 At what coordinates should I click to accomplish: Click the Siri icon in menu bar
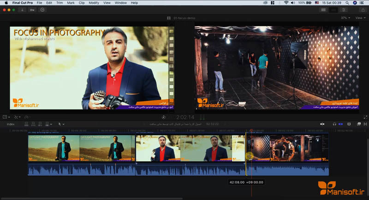click(355, 3)
